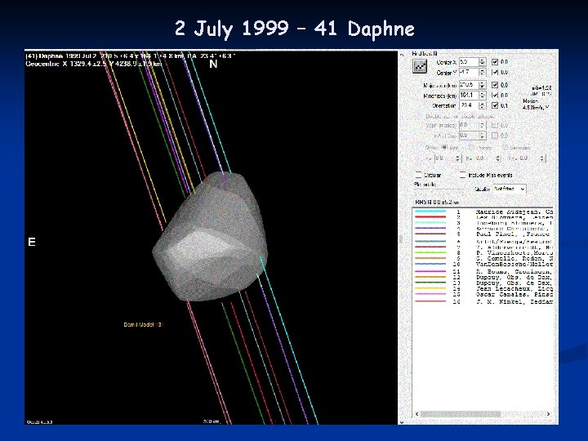Select observer row 11 R. Bouma, Groningen
Screen dimensions: 588x441
click(483, 271)
